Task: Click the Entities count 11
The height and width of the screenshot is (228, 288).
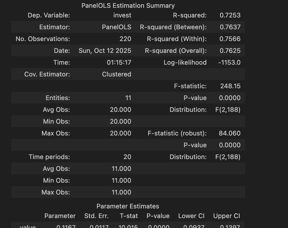Action: pos(128,98)
